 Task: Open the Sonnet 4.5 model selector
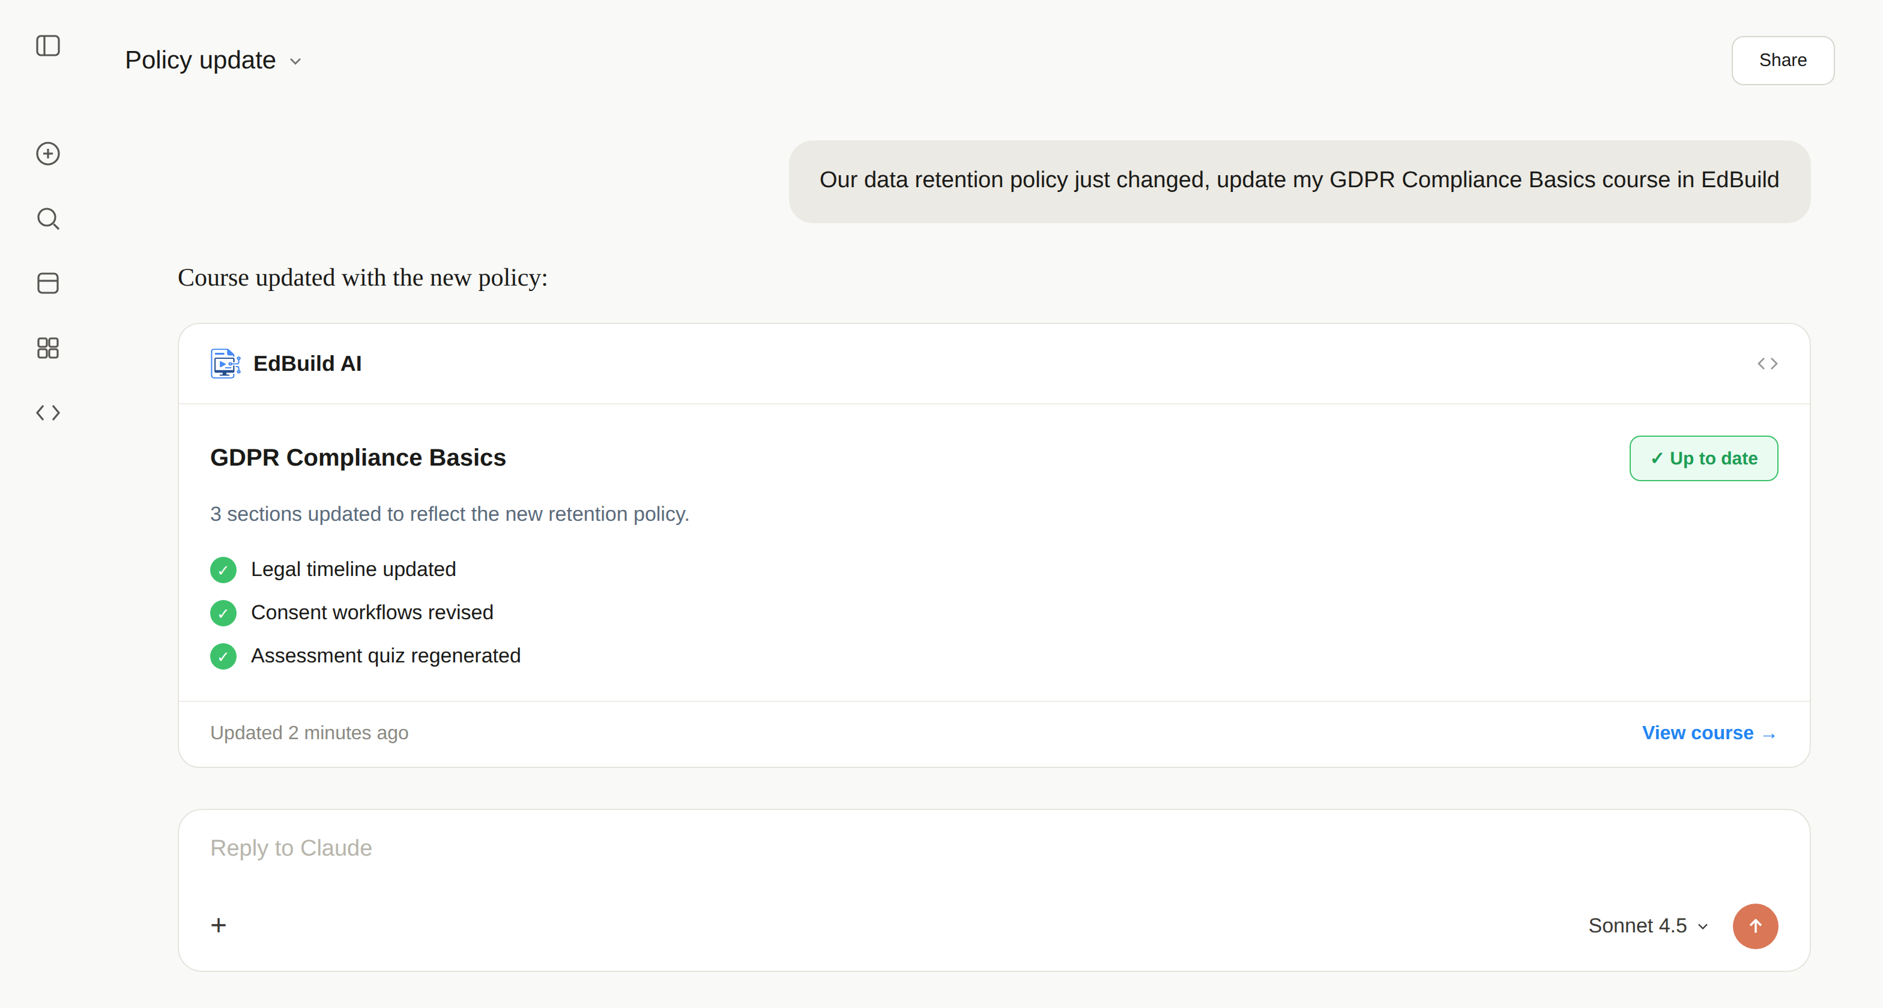click(x=1648, y=925)
